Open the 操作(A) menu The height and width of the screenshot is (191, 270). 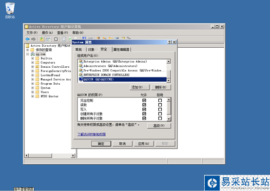point(47,33)
